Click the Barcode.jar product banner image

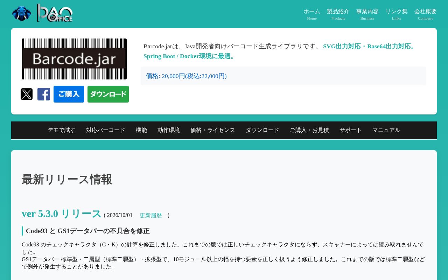(x=74, y=59)
